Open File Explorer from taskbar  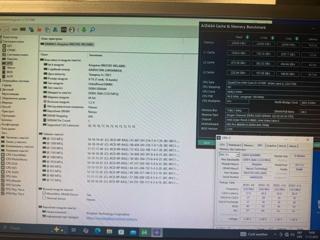tap(109, 231)
